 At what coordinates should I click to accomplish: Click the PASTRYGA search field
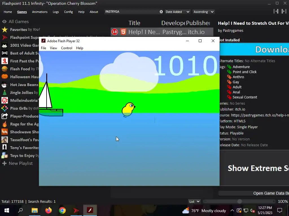[132, 12]
